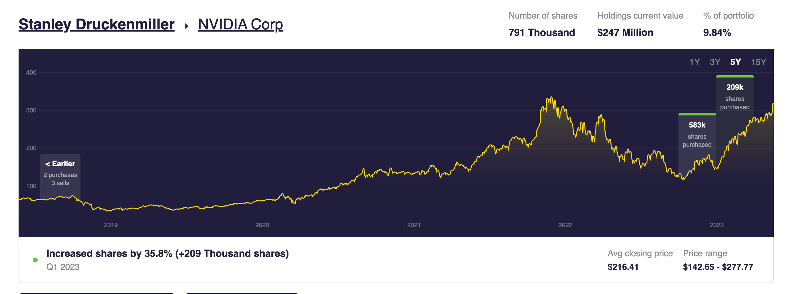Select the 209k shares purchased marker
788x294 pixels.
point(735,97)
